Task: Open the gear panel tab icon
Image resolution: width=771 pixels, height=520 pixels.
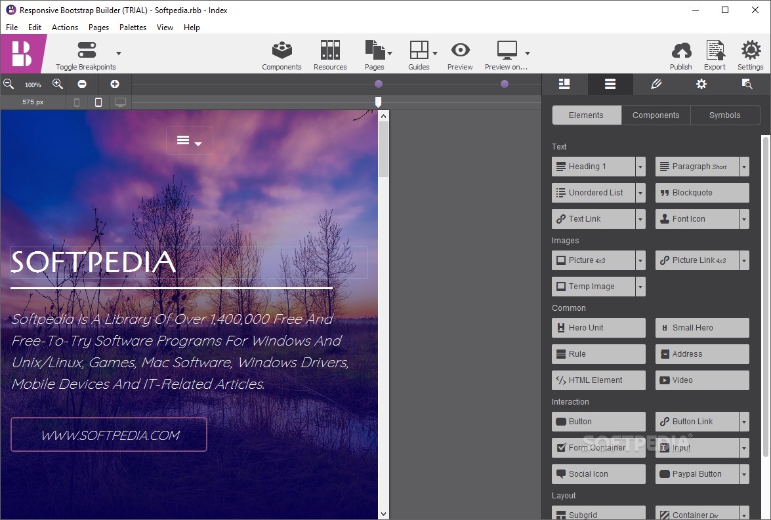Action: click(x=701, y=84)
